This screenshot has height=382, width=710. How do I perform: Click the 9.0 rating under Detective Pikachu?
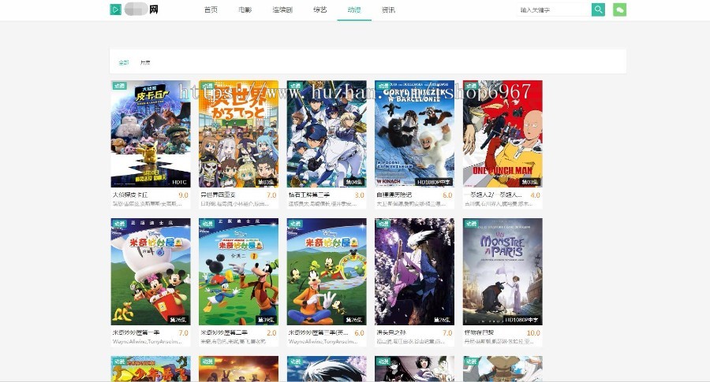pyautogui.click(x=183, y=195)
